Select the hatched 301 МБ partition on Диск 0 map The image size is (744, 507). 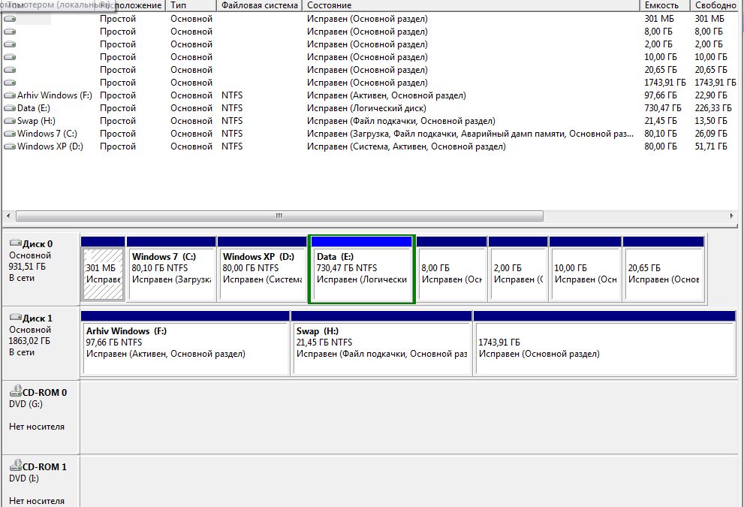[103, 269]
